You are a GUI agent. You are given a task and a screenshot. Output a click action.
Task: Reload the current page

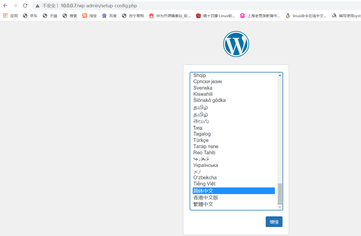[x=25, y=6]
